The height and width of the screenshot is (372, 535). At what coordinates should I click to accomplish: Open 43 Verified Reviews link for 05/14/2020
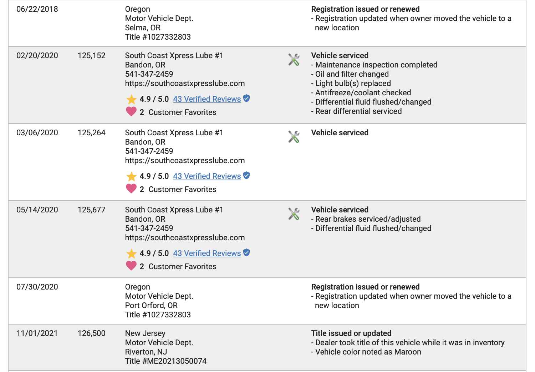[x=207, y=253]
